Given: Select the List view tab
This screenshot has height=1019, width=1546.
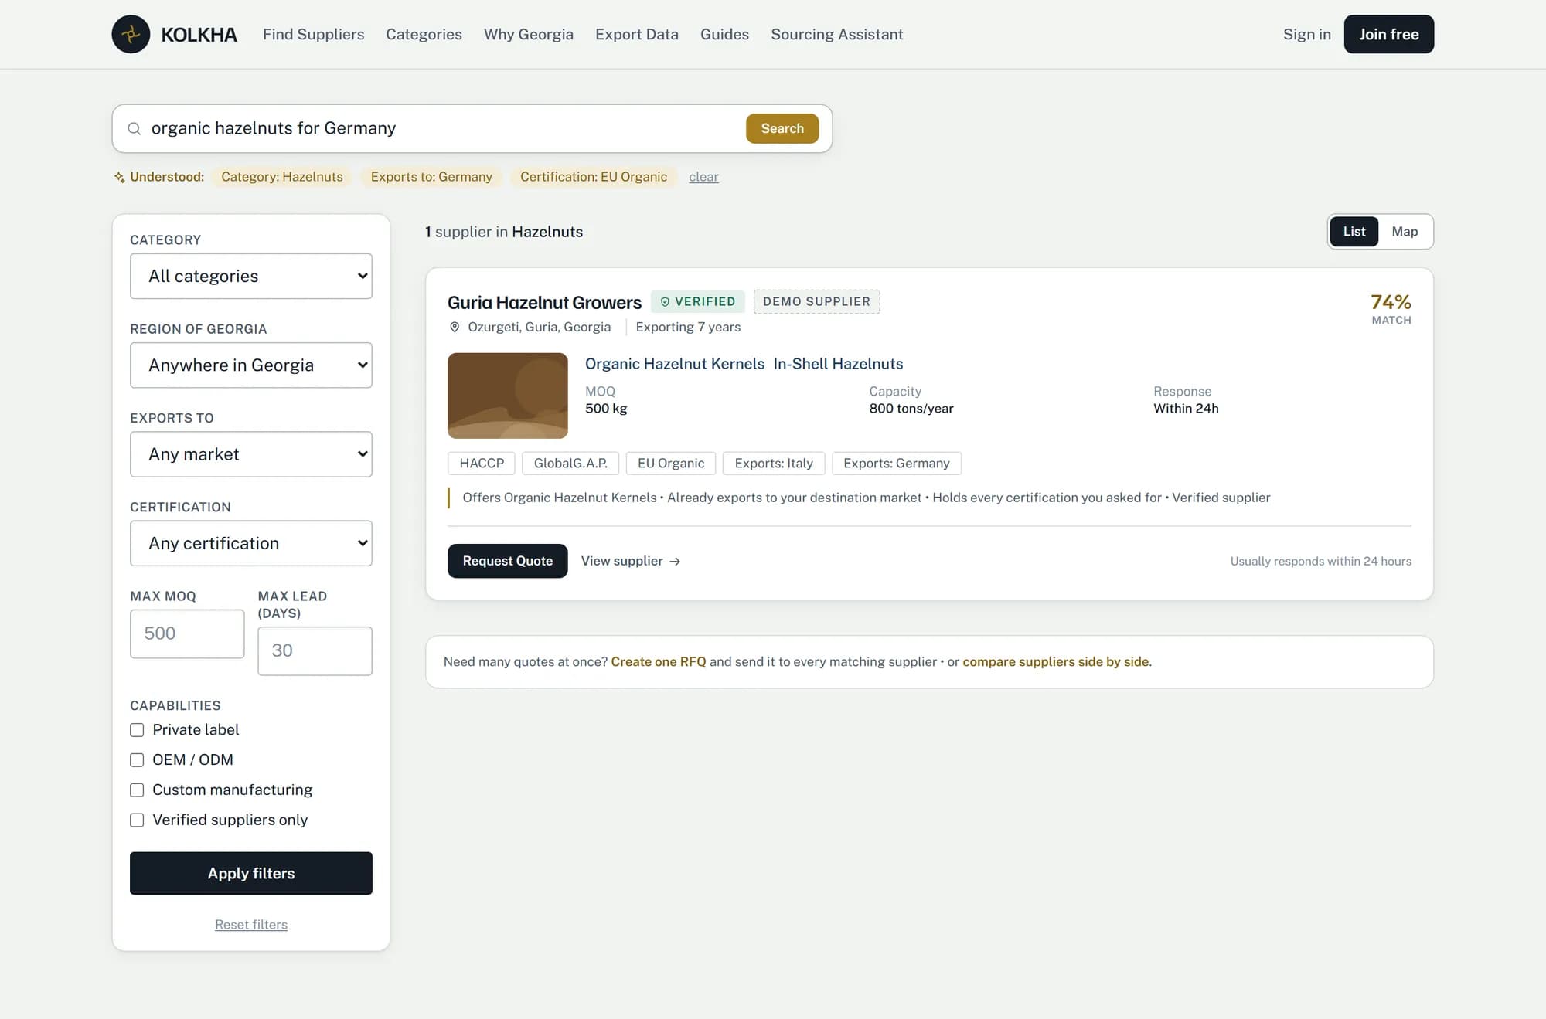Looking at the screenshot, I should [x=1354, y=232].
